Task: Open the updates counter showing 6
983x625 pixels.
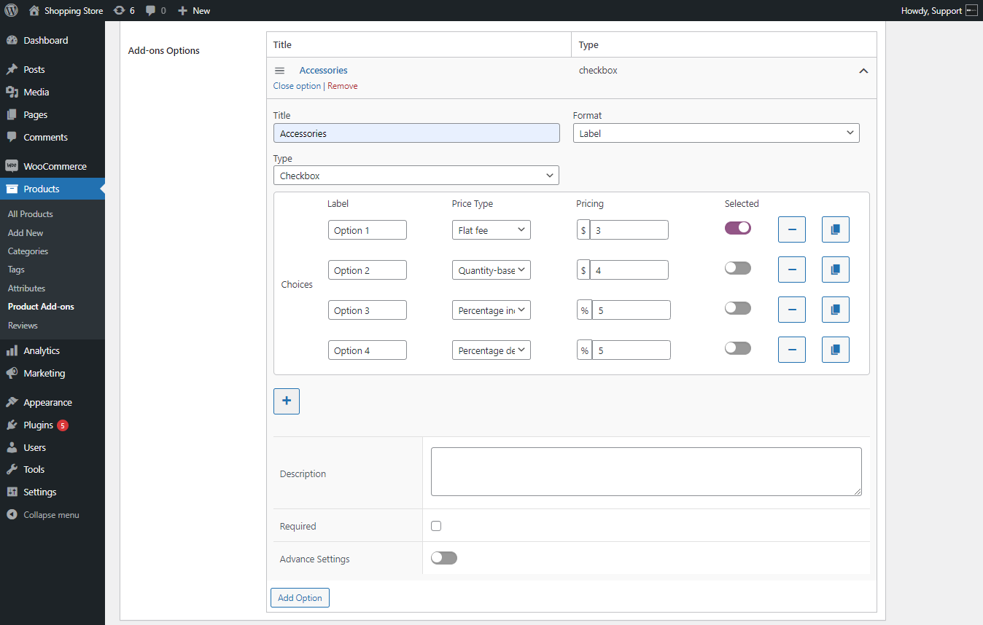Action: [124, 11]
